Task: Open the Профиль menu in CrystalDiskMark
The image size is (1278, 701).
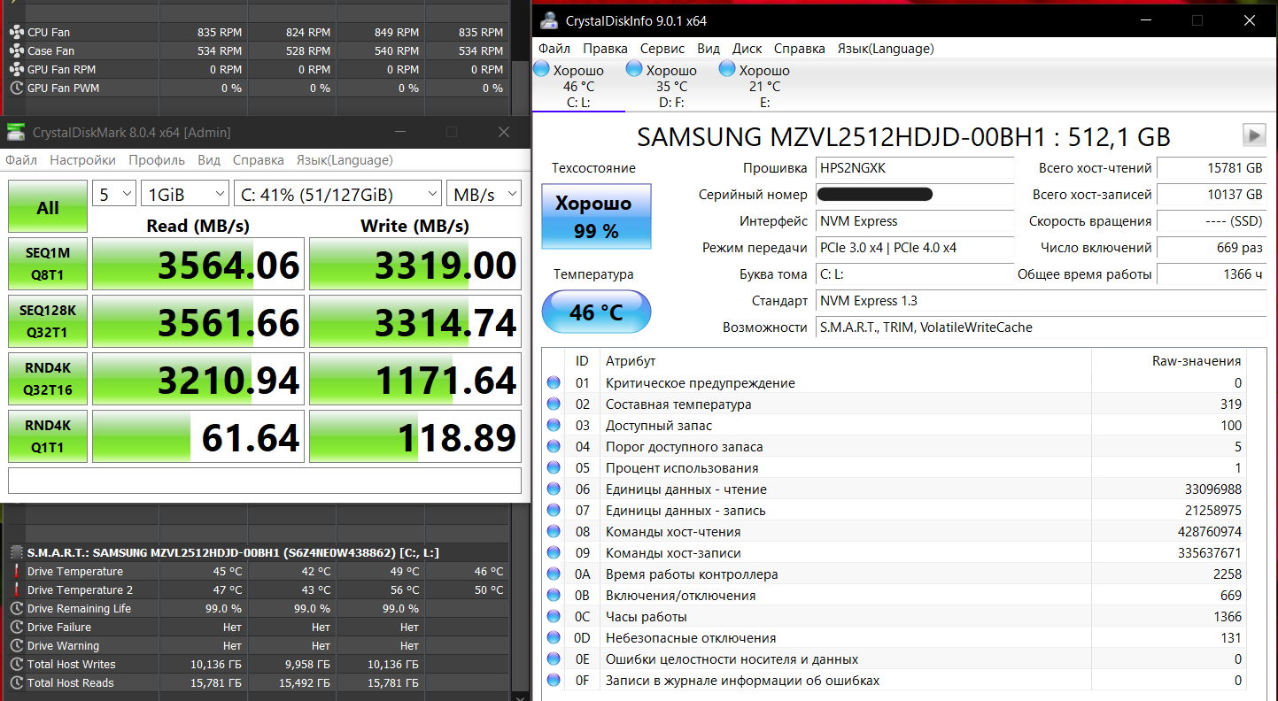Action: point(157,160)
